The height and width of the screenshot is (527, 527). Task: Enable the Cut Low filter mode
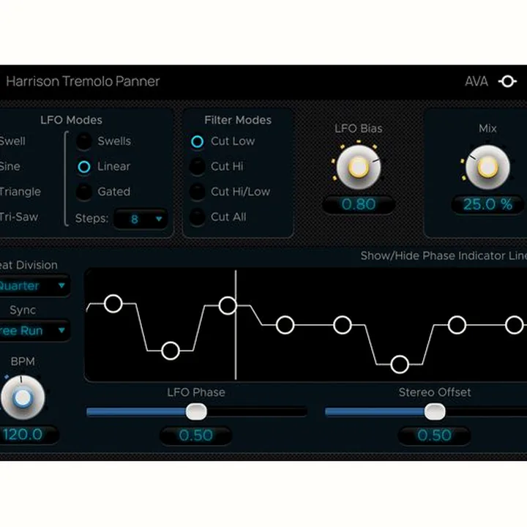pyautogui.click(x=198, y=141)
